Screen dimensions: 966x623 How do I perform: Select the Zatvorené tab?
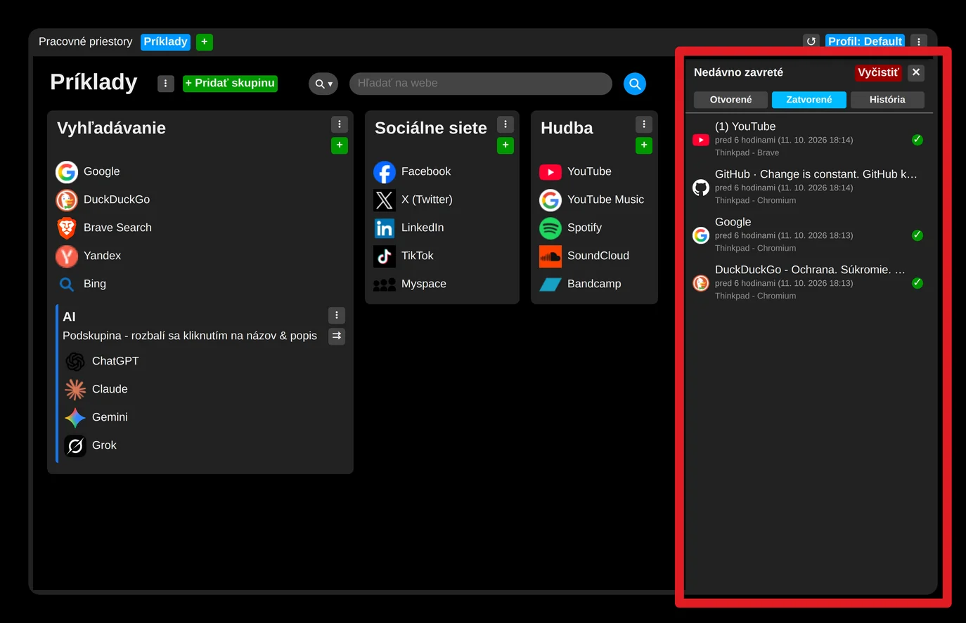point(809,100)
